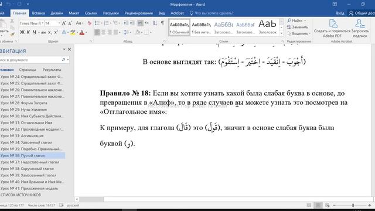Viewport: 375px width, 211px height.
Task: Center align text
Action: pyautogui.click(x=103, y=32)
